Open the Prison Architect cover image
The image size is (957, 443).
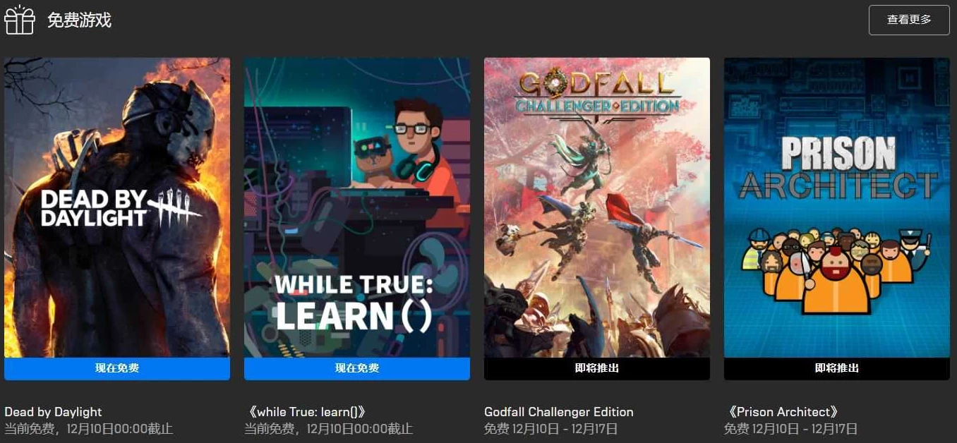point(837,207)
